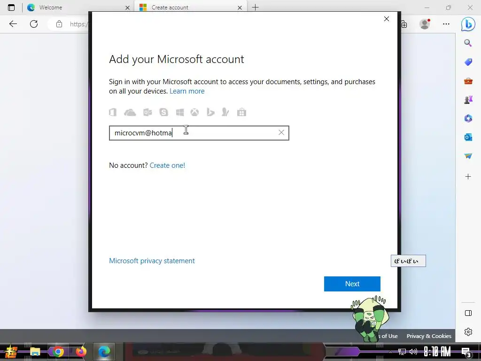Close the Add your Microsoft account dialog
Viewport: 481px width, 361px height.
click(387, 19)
